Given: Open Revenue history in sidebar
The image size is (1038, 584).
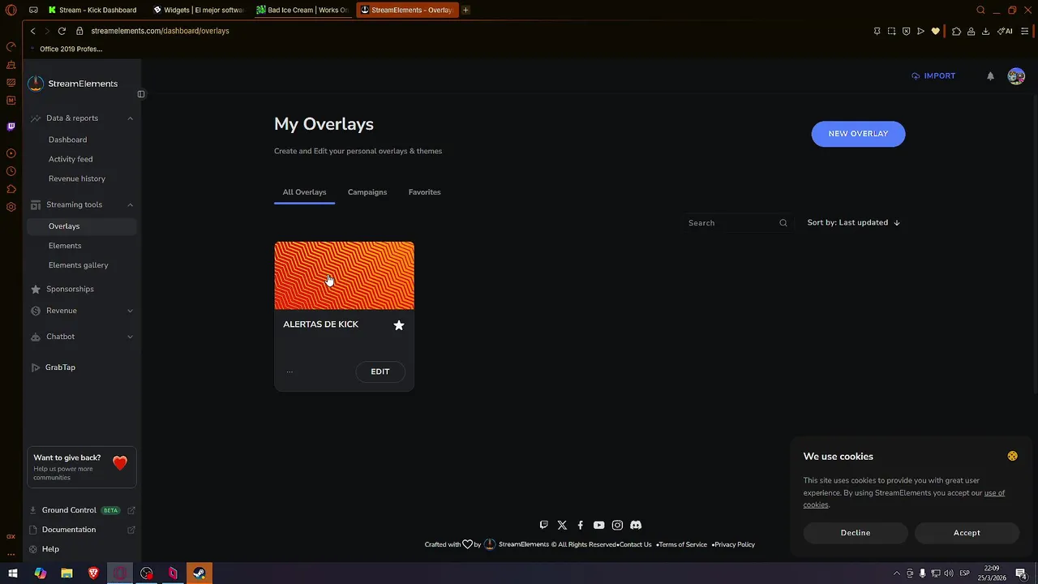Looking at the screenshot, I should [x=77, y=178].
